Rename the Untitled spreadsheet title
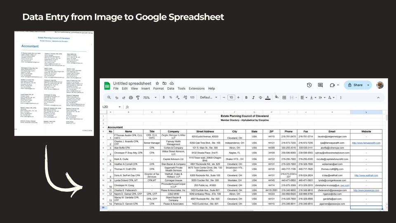 click(x=132, y=83)
